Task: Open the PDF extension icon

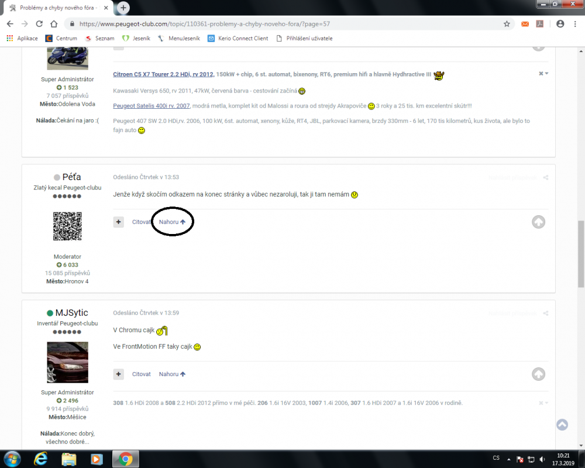Action: tap(539, 24)
